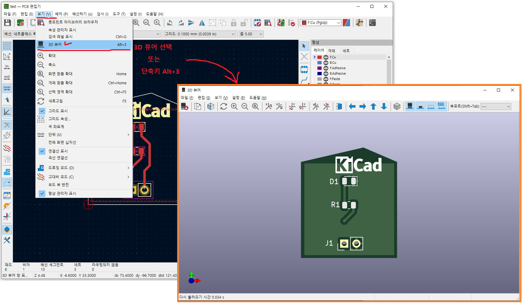
Task: Rotate Y counterclockwise in the 3D viewer
Action: pyautogui.click(x=302, y=106)
